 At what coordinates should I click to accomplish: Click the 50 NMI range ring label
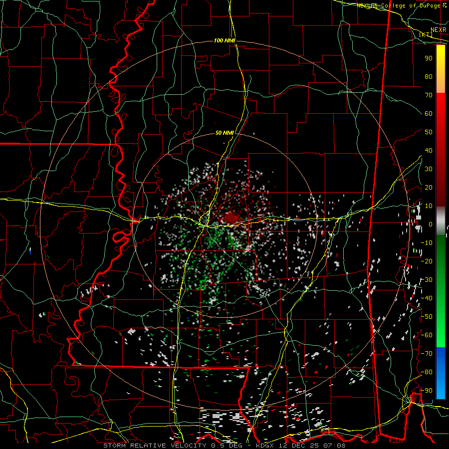click(x=224, y=133)
